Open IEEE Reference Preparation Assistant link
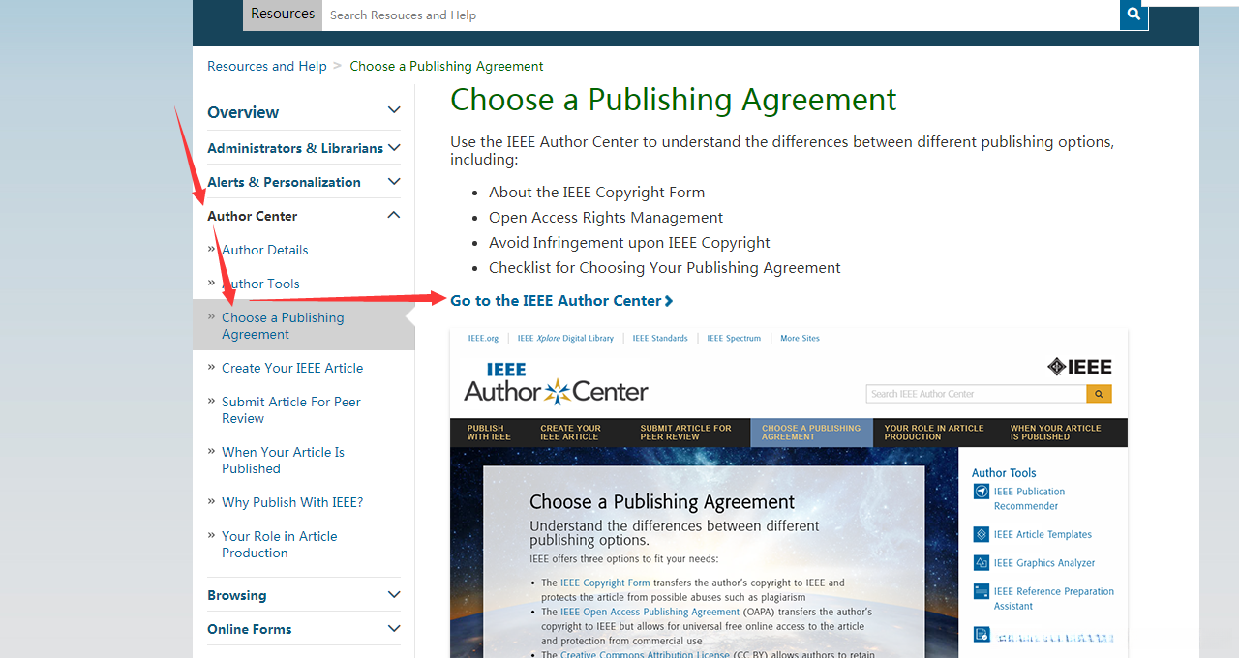This screenshot has height=658, width=1239. pos(1054,598)
